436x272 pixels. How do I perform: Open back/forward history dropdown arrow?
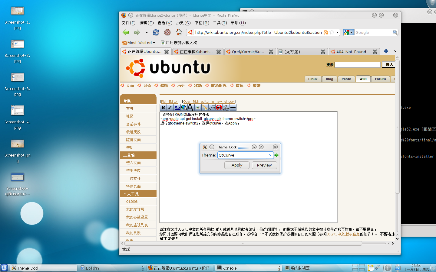(147, 32)
